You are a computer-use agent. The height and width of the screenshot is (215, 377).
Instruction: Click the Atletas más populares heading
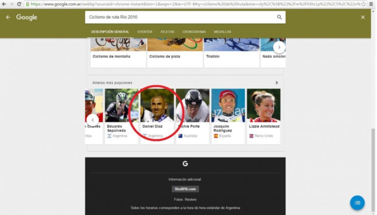tap(112, 83)
